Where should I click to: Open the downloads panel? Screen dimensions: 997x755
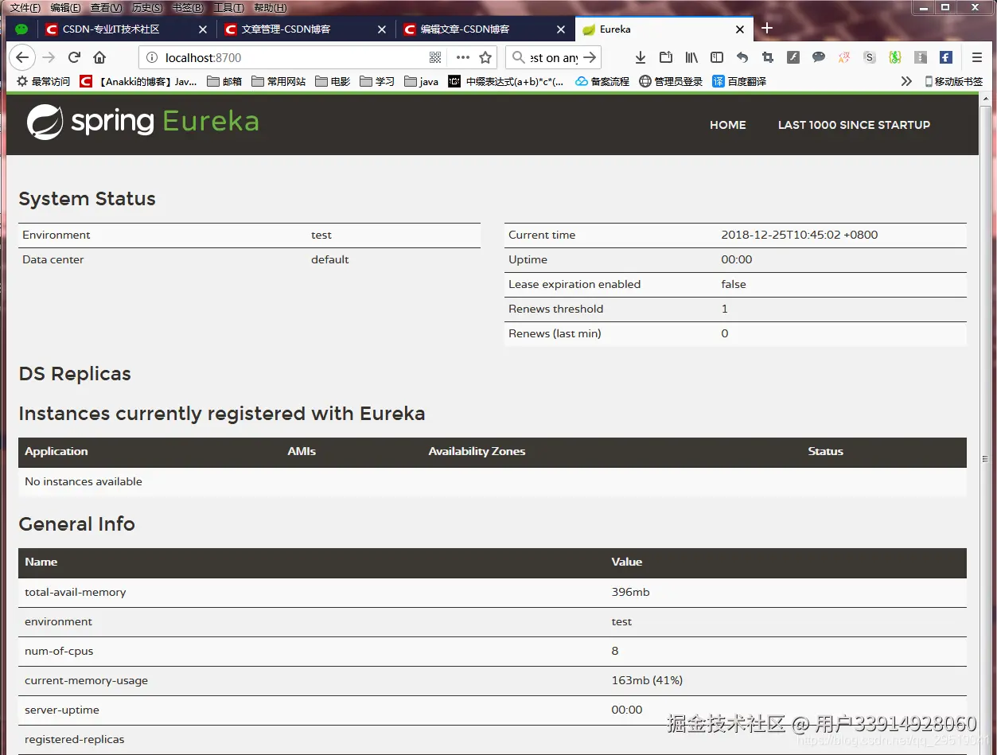click(641, 57)
